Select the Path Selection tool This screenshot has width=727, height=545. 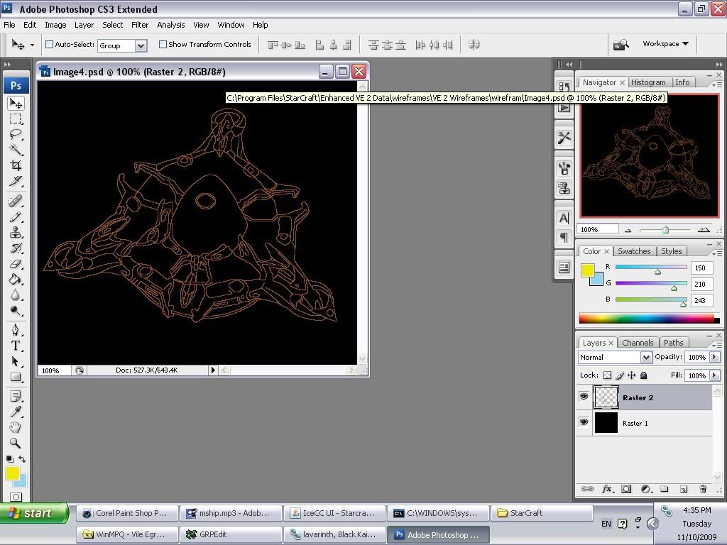point(16,361)
